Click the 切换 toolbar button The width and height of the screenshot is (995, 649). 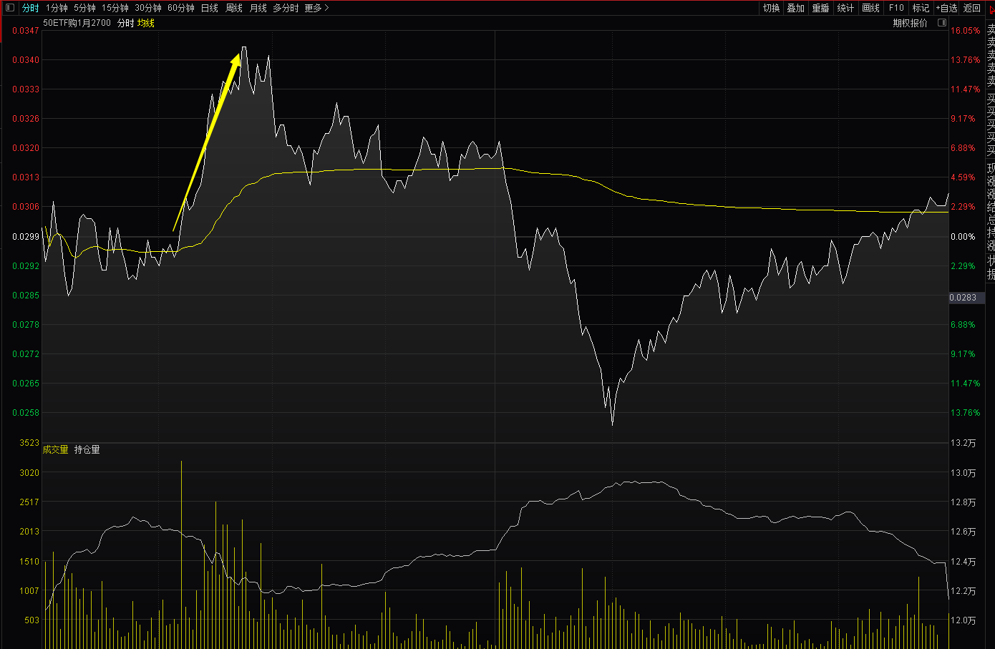click(x=772, y=8)
